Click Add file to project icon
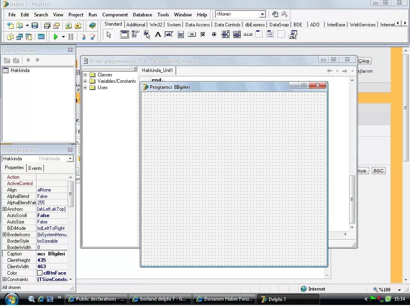Viewport: 410px width, 307px height. click(x=68, y=26)
